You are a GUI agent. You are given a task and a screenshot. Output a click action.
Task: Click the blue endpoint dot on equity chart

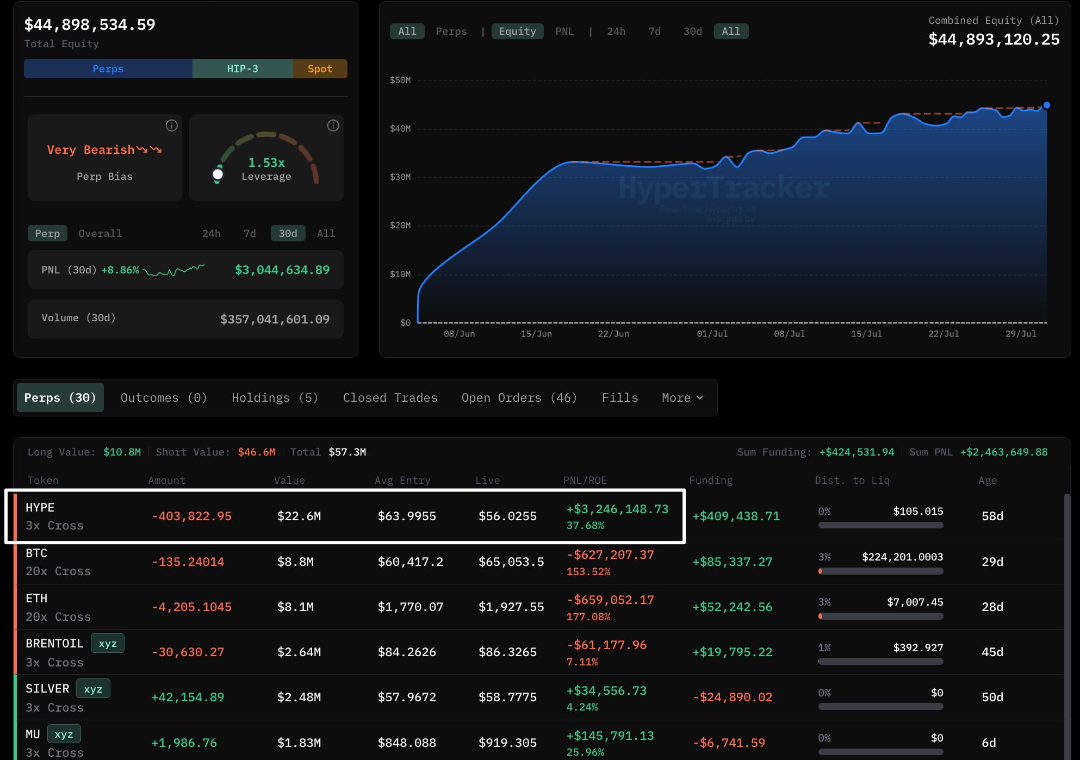click(x=1046, y=105)
